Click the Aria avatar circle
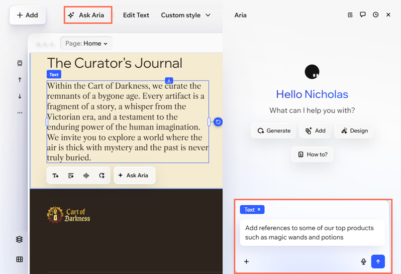 (312, 72)
